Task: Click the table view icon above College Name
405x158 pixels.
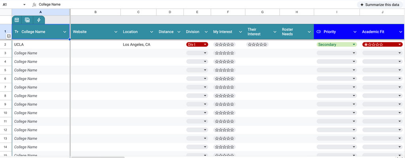Action: coord(17,20)
